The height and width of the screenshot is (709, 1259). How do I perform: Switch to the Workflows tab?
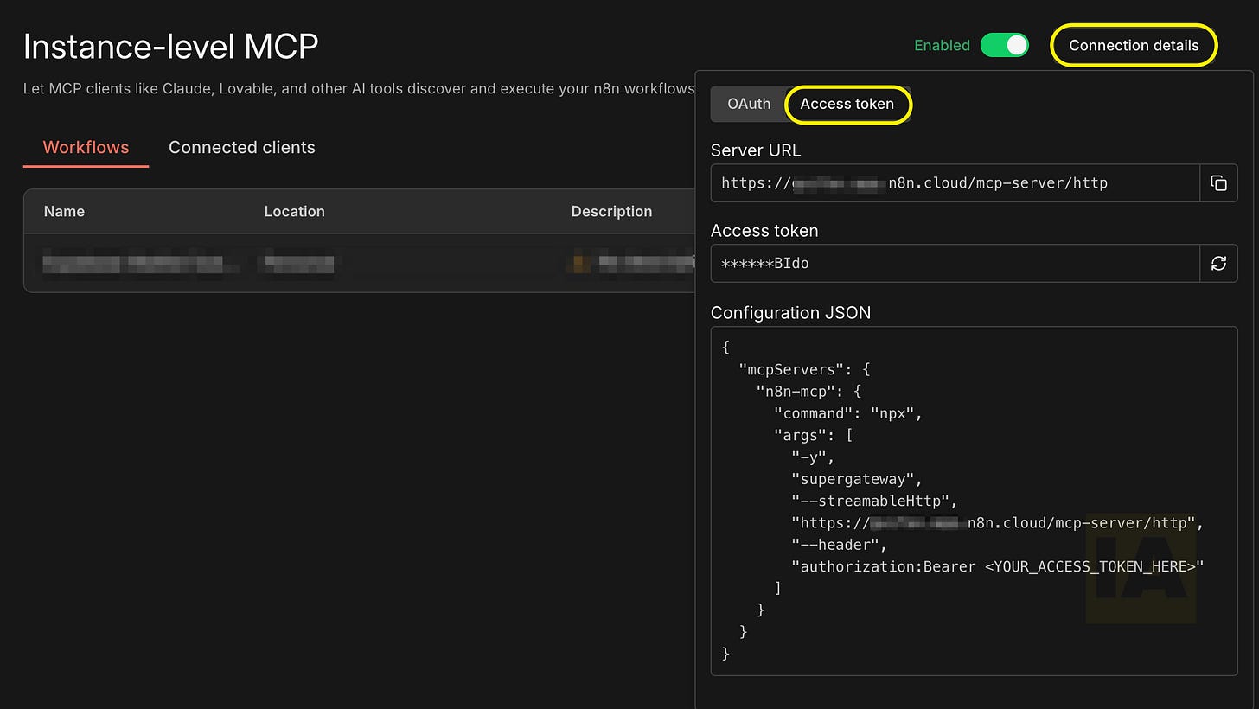pos(85,147)
